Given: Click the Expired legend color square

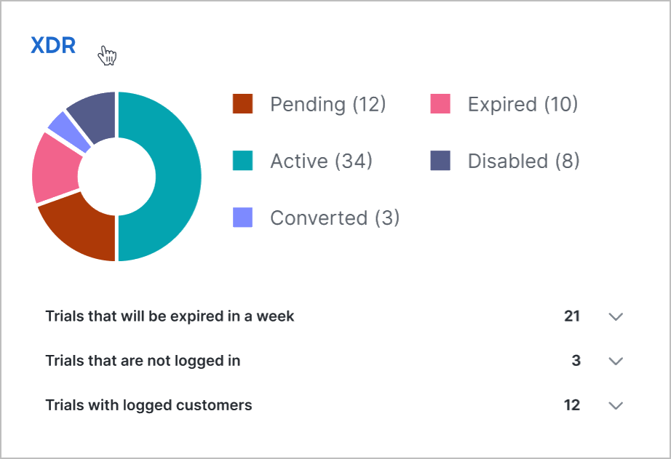Looking at the screenshot, I should point(440,104).
